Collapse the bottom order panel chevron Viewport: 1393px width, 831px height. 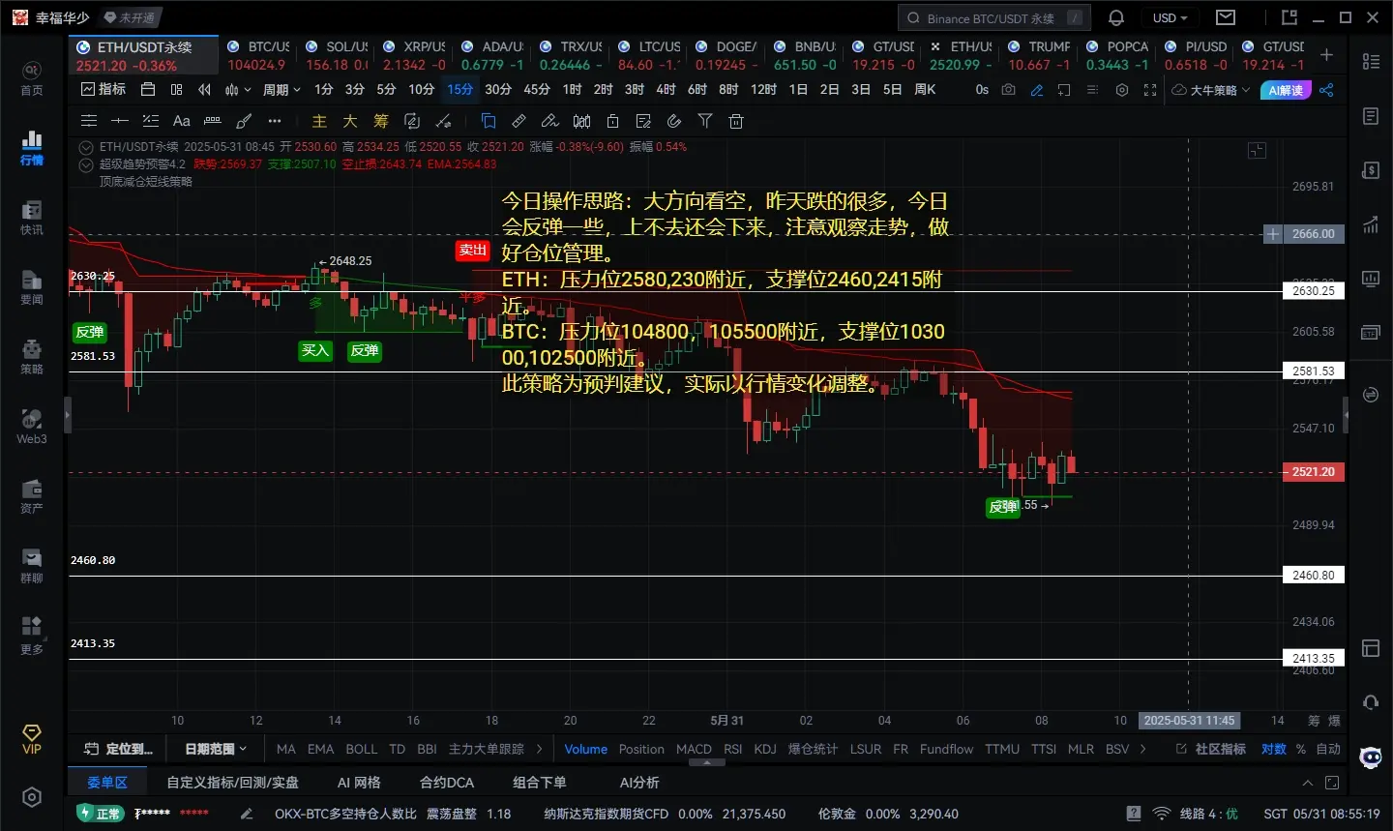point(1307,783)
